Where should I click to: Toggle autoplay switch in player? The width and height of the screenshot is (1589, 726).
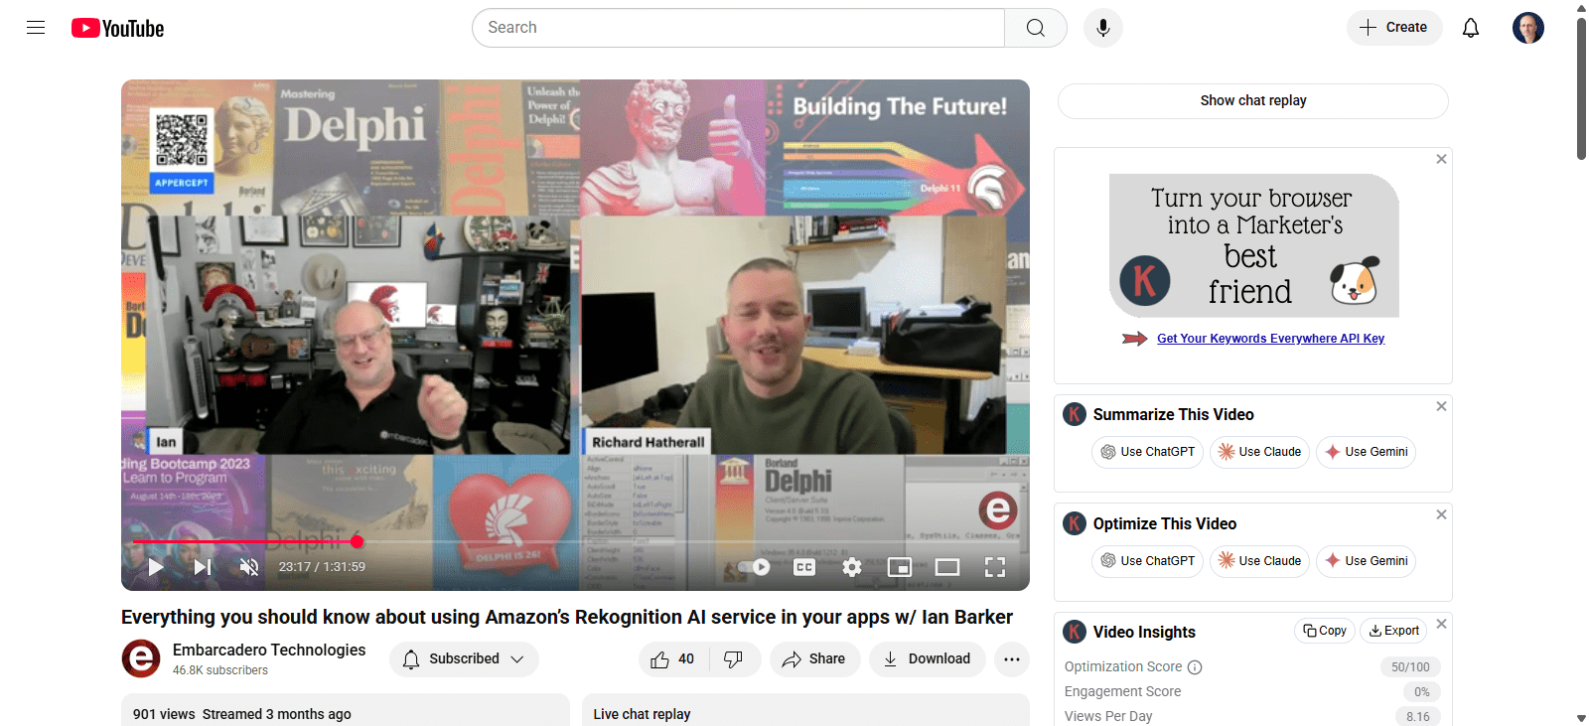(x=755, y=567)
